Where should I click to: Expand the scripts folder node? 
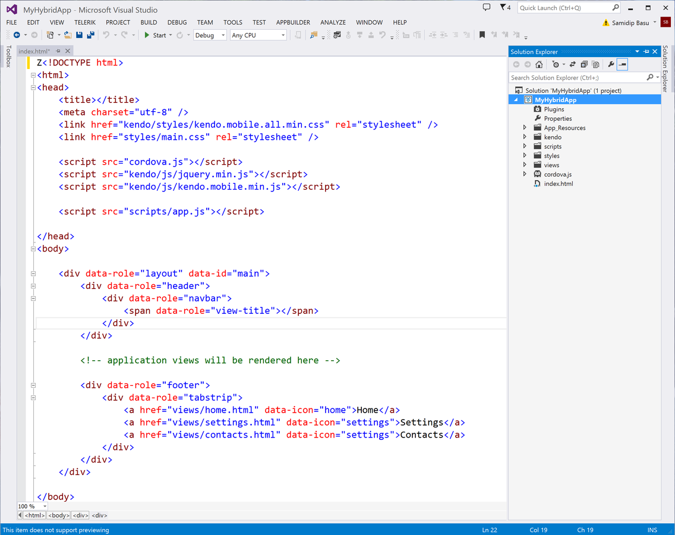coord(525,146)
